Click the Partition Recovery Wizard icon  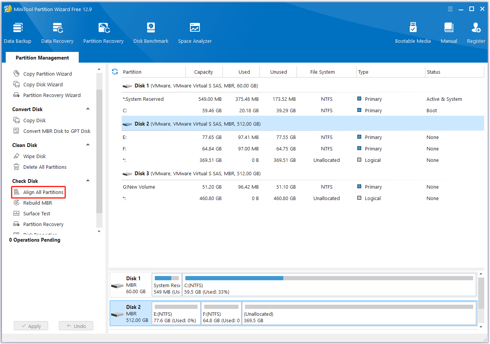tap(16, 95)
